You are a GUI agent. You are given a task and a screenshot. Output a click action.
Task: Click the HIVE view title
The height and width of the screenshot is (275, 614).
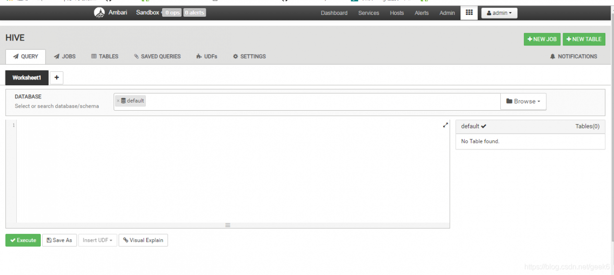click(15, 38)
